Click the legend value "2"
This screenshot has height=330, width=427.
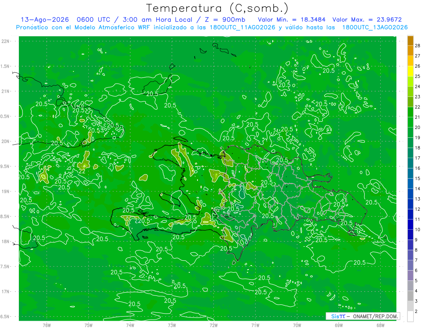(x=417, y=311)
